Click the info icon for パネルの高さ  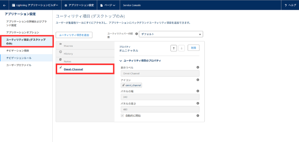(198, 103)
